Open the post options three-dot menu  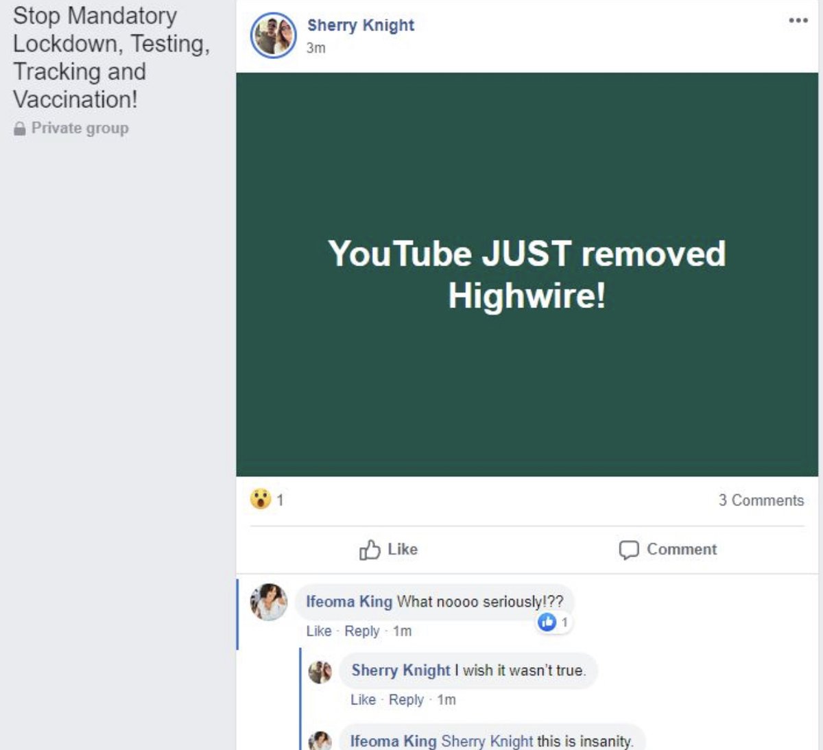point(798,20)
